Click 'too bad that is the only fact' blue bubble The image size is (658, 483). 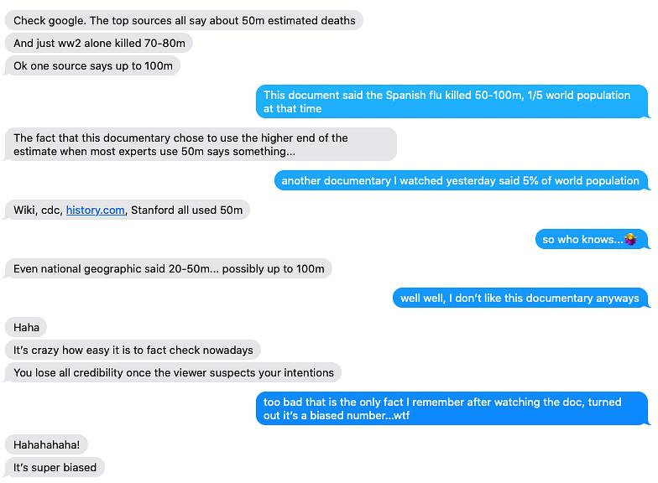(x=452, y=409)
